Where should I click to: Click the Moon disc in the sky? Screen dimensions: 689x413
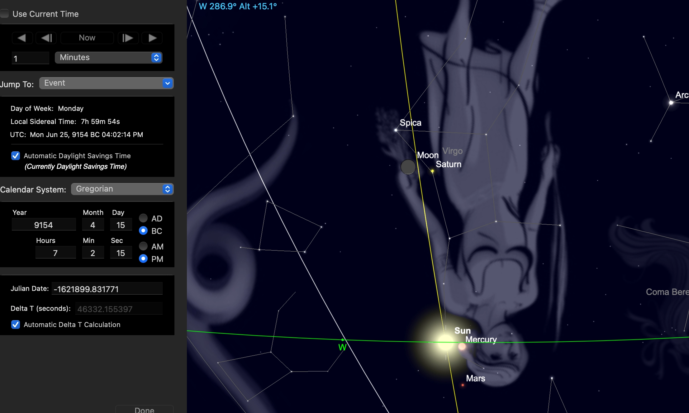coord(408,167)
